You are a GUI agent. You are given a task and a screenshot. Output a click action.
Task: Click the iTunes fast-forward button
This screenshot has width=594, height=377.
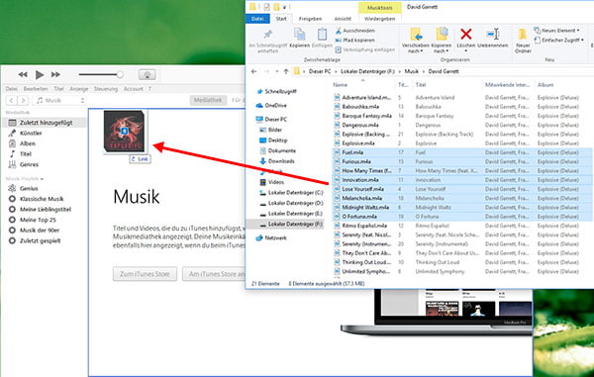pyautogui.click(x=55, y=74)
